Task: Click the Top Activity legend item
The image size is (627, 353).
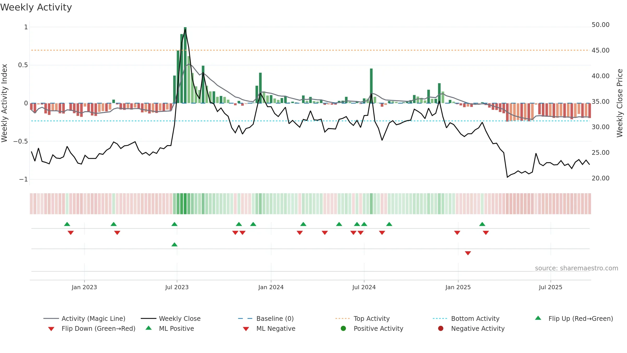Action: coord(362,318)
